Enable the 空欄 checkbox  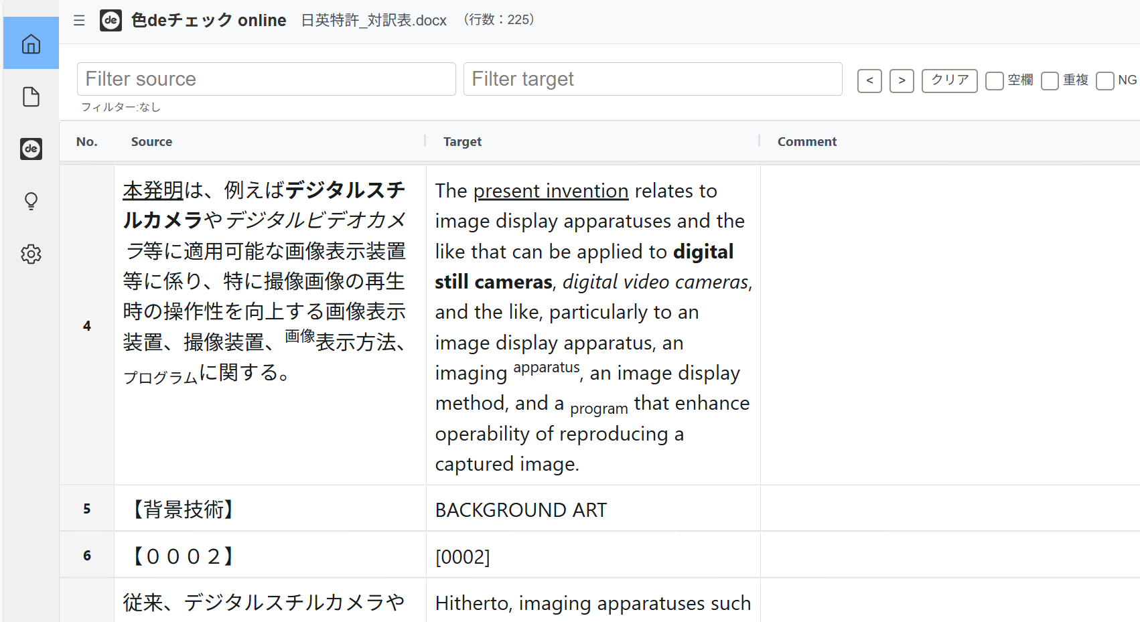click(995, 81)
